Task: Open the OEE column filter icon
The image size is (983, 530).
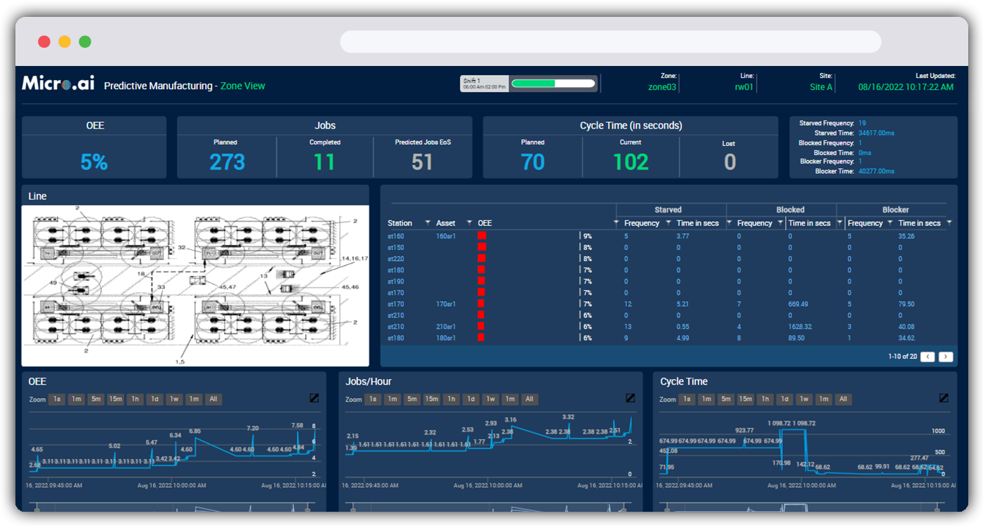Action: click(x=616, y=223)
